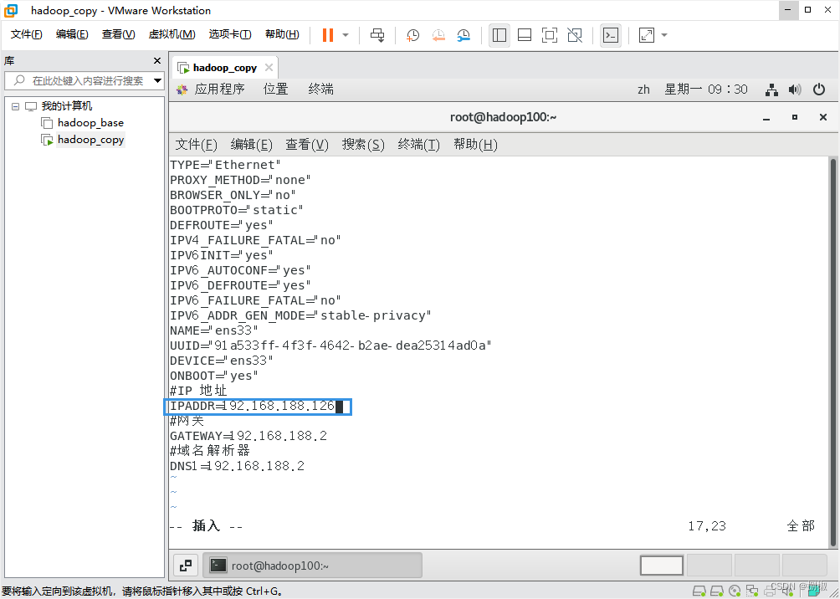
Task: Open the 选项卡(T) menu
Action: tap(230, 34)
